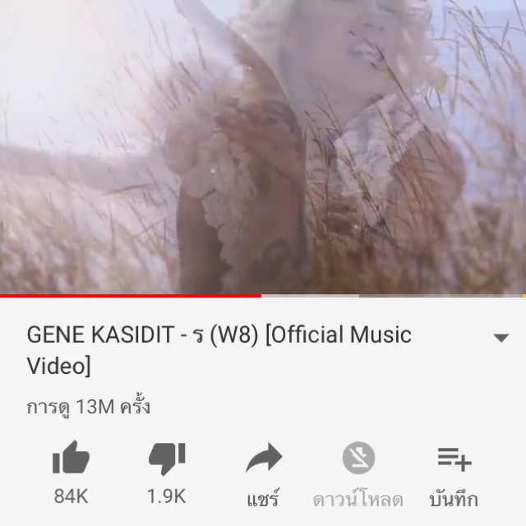Screen dimensions: 526x526
Task: Tap the video player to show controls
Action: pyautogui.click(x=263, y=146)
